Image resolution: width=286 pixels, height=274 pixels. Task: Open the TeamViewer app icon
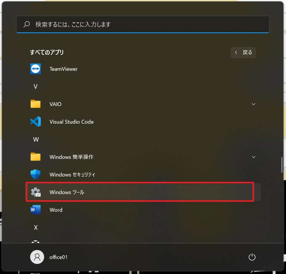(x=35, y=69)
